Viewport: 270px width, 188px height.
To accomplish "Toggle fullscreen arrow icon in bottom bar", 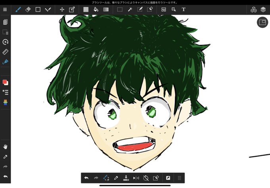I will click(x=168, y=178).
